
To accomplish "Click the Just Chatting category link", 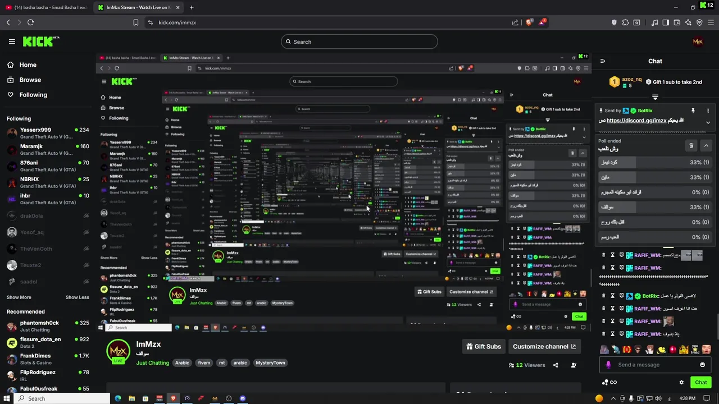I will 152,363.
